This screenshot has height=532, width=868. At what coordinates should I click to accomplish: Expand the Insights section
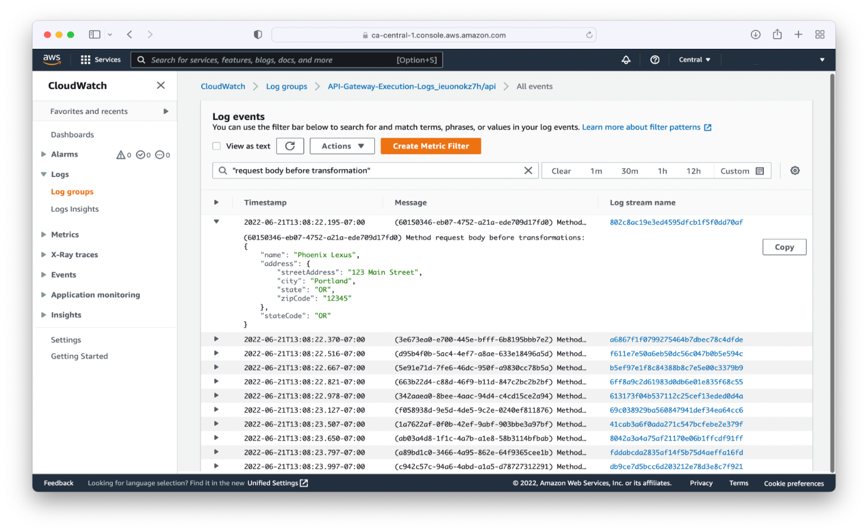tap(43, 315)
